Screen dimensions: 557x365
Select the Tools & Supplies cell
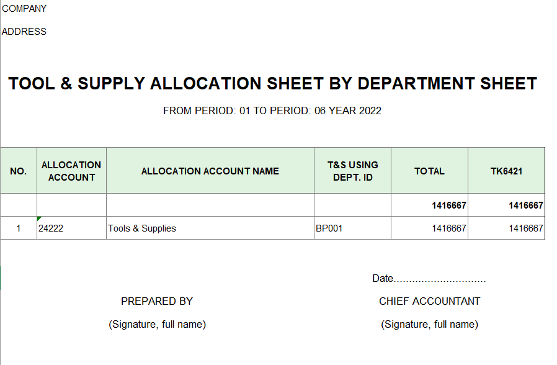(x=142, y=228)
